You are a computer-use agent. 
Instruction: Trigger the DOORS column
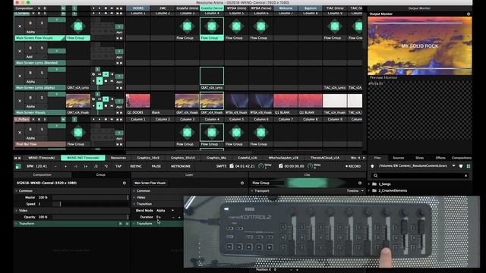coord(138,8)
